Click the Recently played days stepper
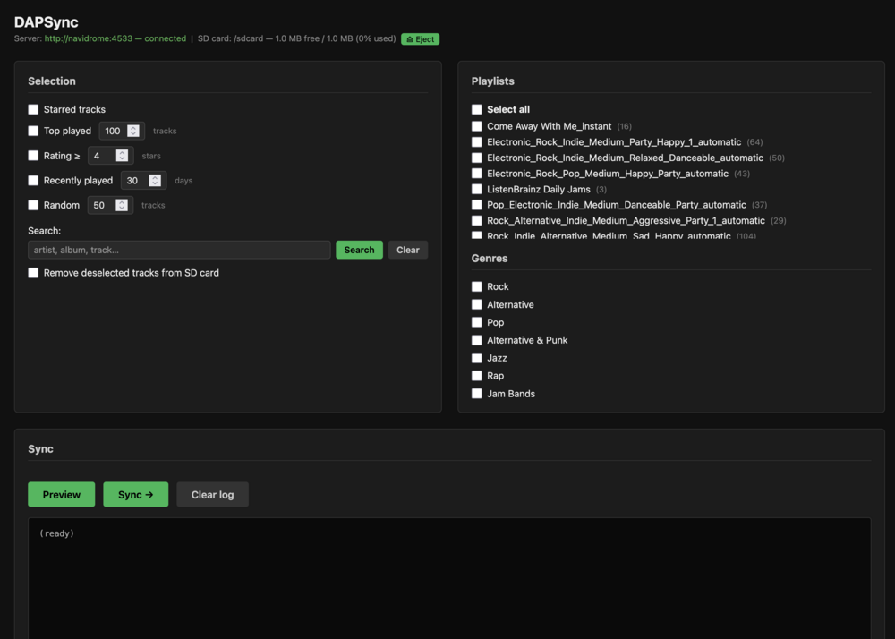The image size is (895, 639). click(x=155, y=180)
